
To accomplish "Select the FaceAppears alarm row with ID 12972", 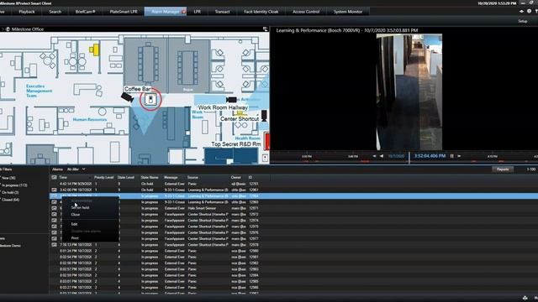I will [x=293, y=215].
